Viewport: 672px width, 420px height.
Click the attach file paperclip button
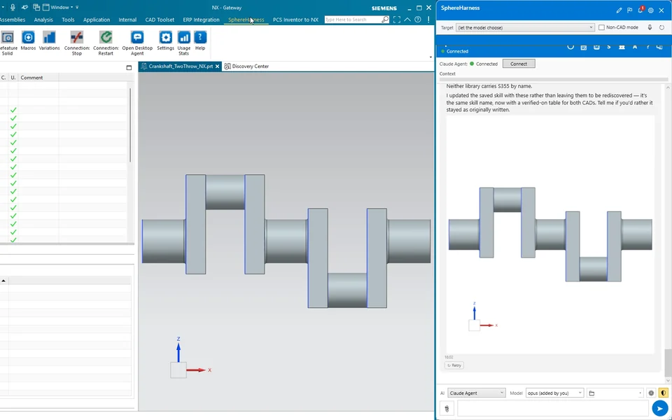click(x=447, y=409)
